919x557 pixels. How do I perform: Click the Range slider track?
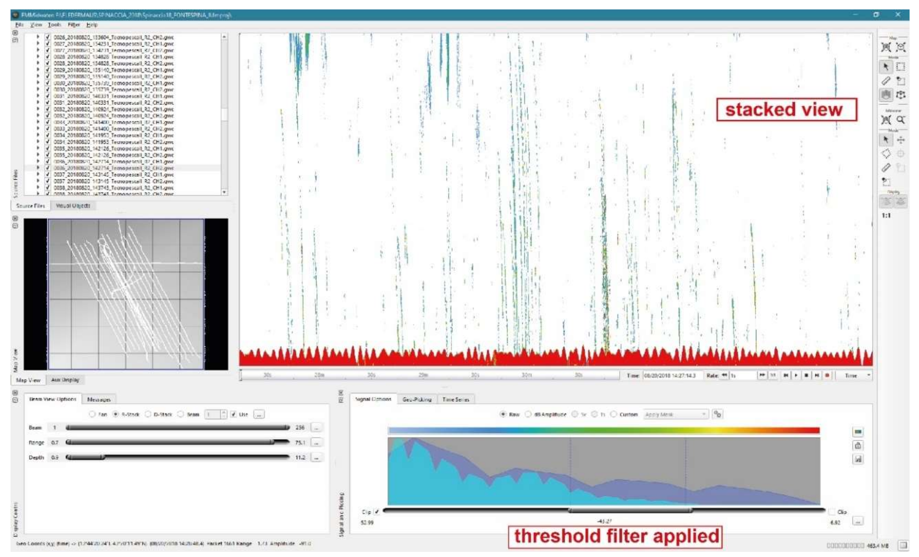(x=177, y=442)
